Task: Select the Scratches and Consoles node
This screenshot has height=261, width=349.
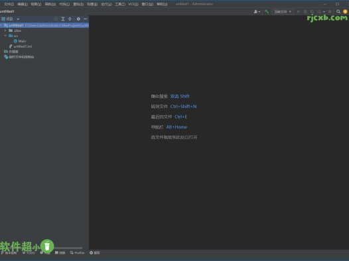Action: point(19,57)
